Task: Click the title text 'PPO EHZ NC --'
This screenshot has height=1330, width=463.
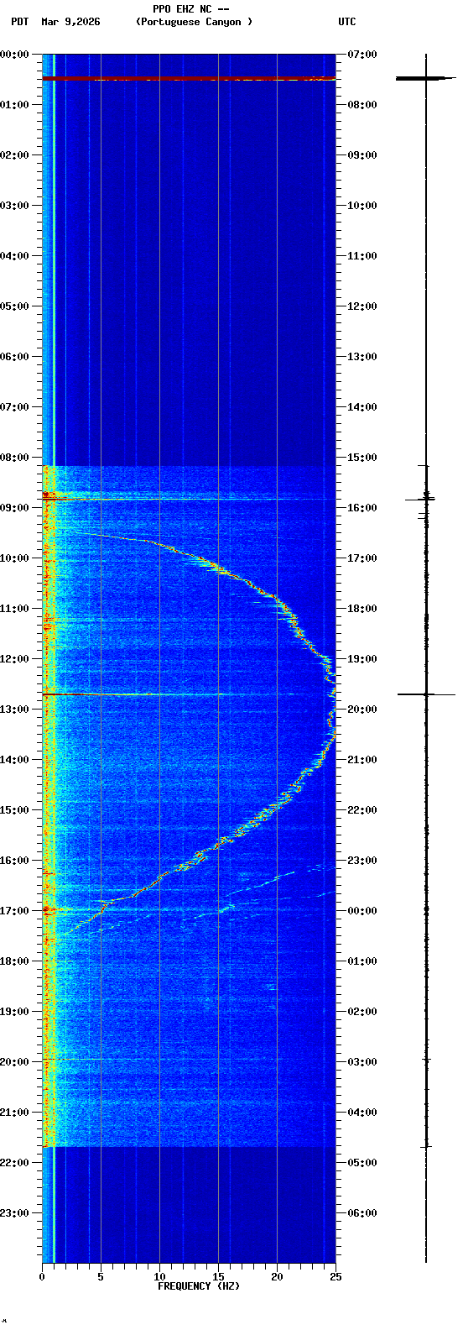Action: pos(190,9)
